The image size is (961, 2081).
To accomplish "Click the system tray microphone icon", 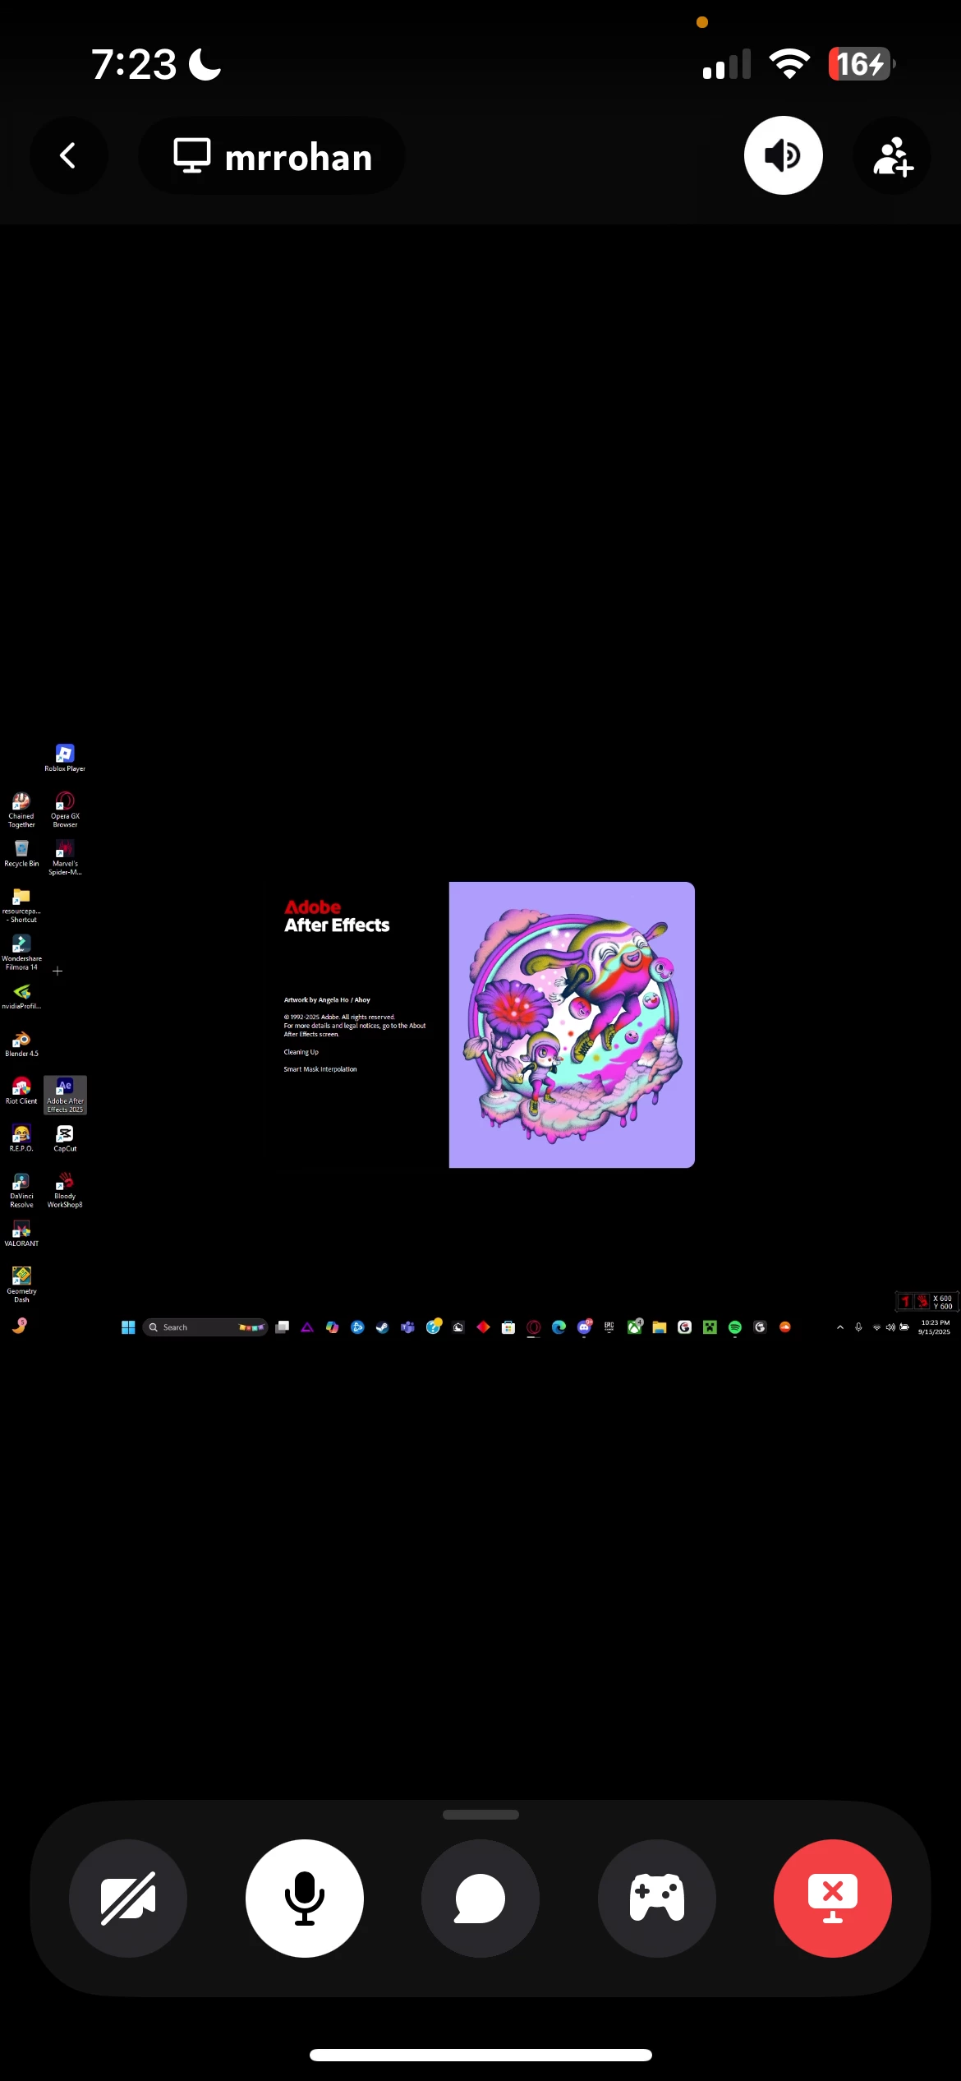I will click(858, 1327).
